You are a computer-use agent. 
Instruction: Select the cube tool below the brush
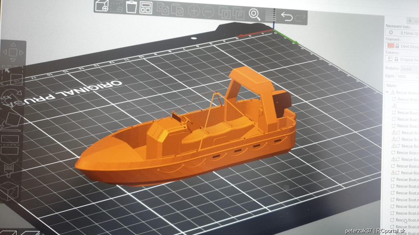pos(10,191)
